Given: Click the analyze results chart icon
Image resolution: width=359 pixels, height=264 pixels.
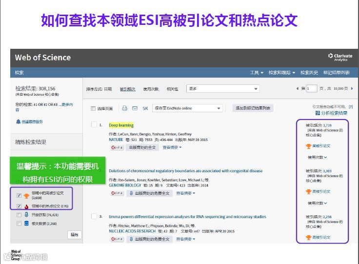Looking at the screenshot, I should 318,113.
